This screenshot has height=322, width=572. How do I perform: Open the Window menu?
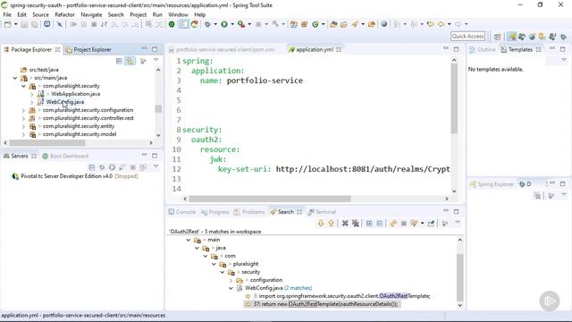(178, 14)
